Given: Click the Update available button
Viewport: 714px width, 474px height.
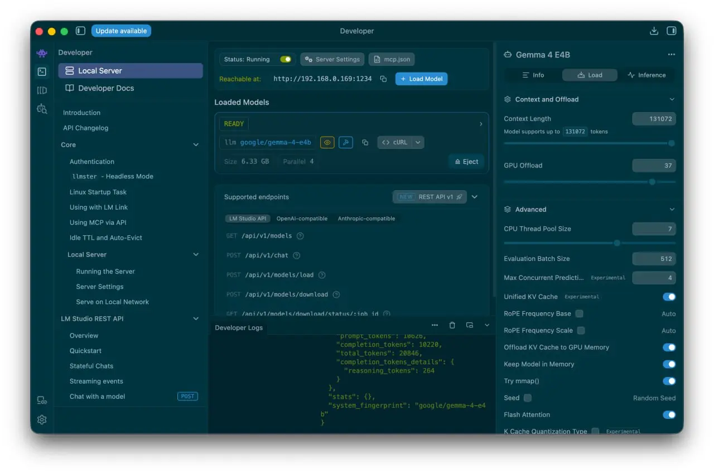Looking at the screenshot, I should (121, 31).
